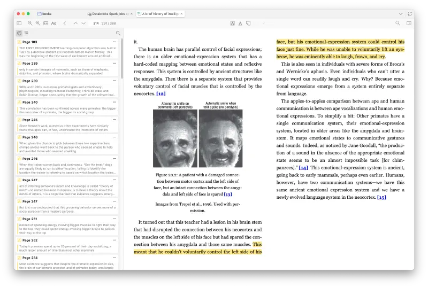Switch to Databricks Spark jobs tab
Image resolution: width=428 pixels, height=288 pixels.
[x=110, y=13]
